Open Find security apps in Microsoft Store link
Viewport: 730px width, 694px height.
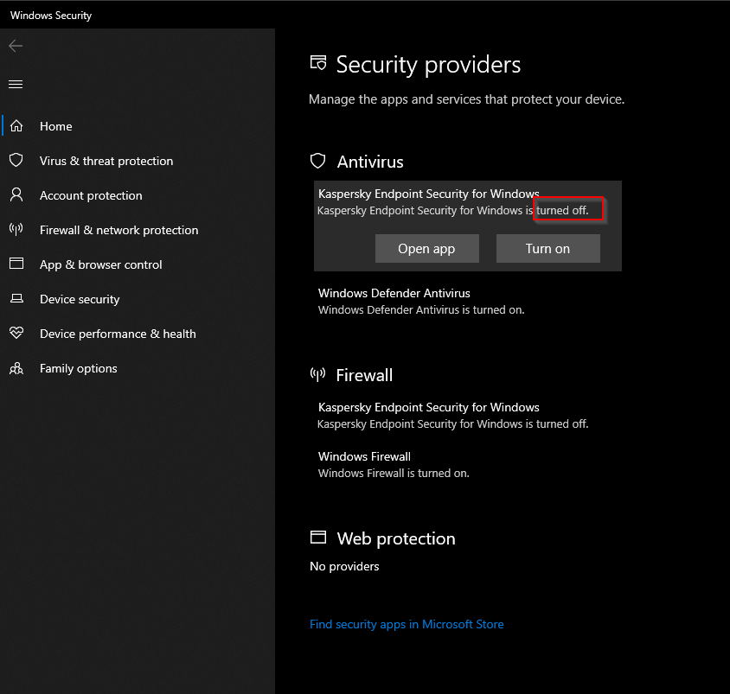click(407, 624)
